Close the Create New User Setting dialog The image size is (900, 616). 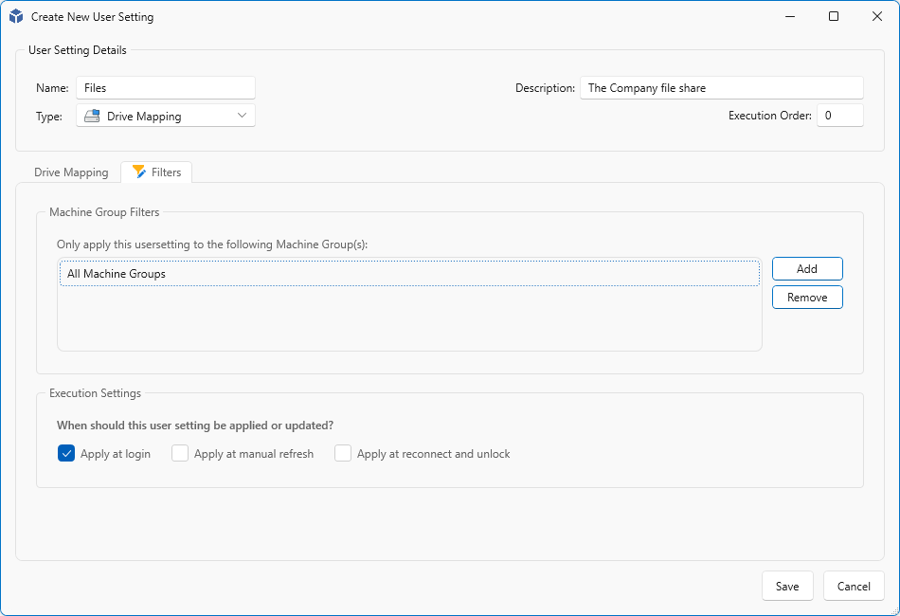point(877,16)
